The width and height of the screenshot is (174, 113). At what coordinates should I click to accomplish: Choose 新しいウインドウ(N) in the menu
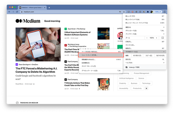coord(145,19)
